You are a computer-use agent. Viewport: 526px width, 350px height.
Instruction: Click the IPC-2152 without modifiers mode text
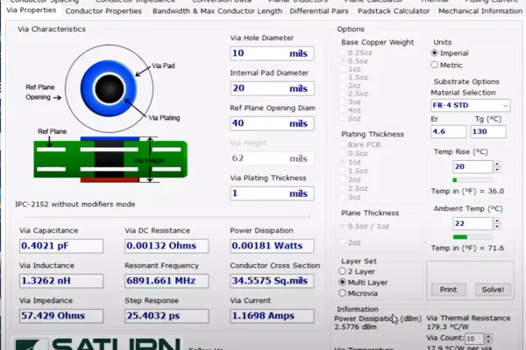click(x=75, y=204)
